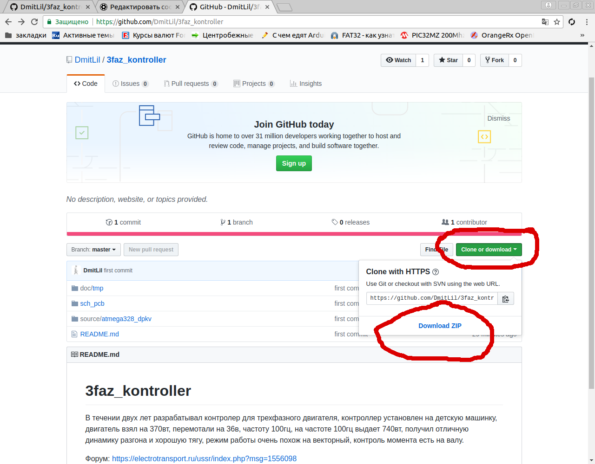Open the sch_pcb folder
Screen dimensions: 595x464
(92, 303)
